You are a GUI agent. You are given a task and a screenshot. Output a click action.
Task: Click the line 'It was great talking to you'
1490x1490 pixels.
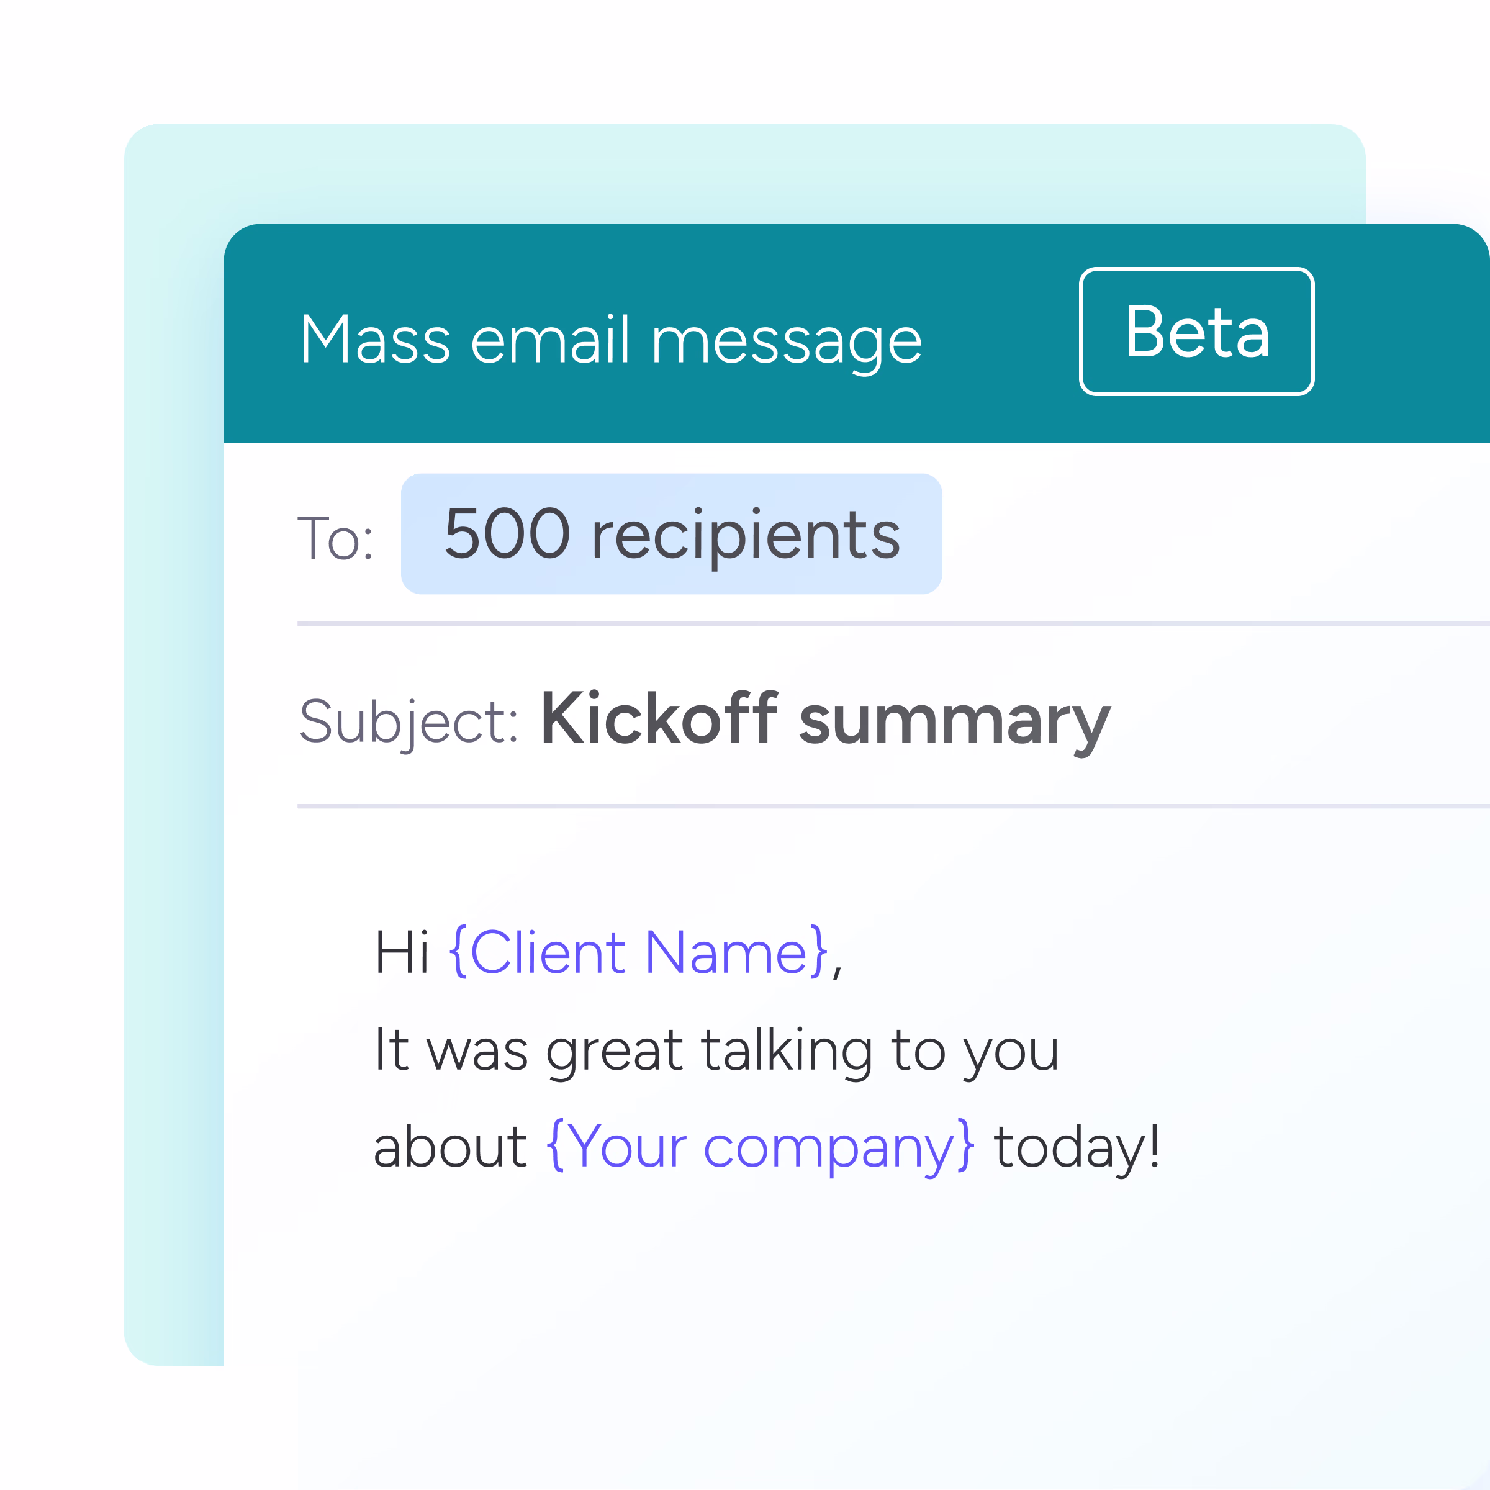(x=717, y=1050)
